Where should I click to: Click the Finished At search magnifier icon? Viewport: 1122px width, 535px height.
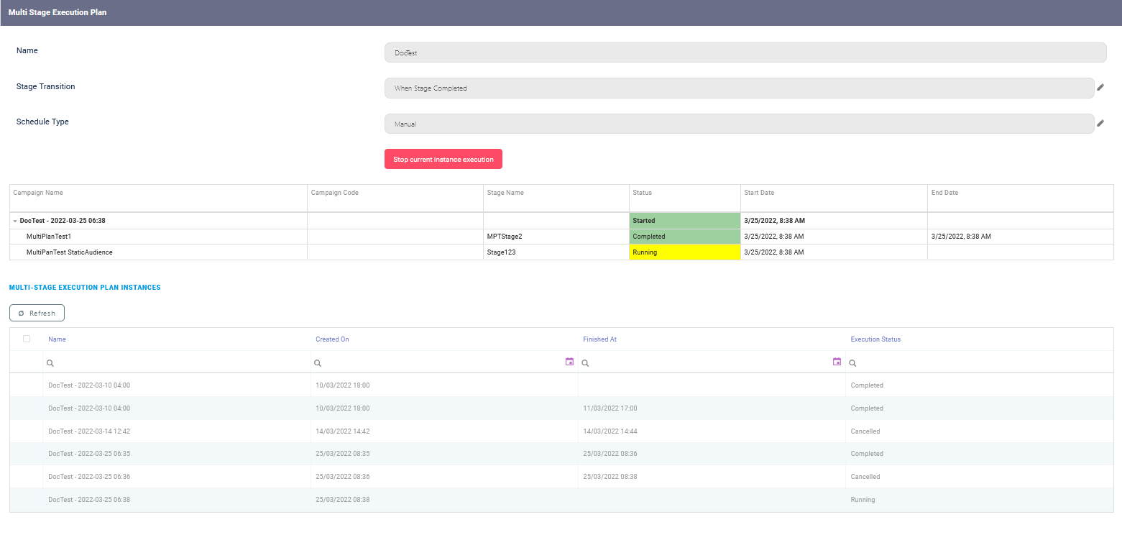tap(584, 363)
